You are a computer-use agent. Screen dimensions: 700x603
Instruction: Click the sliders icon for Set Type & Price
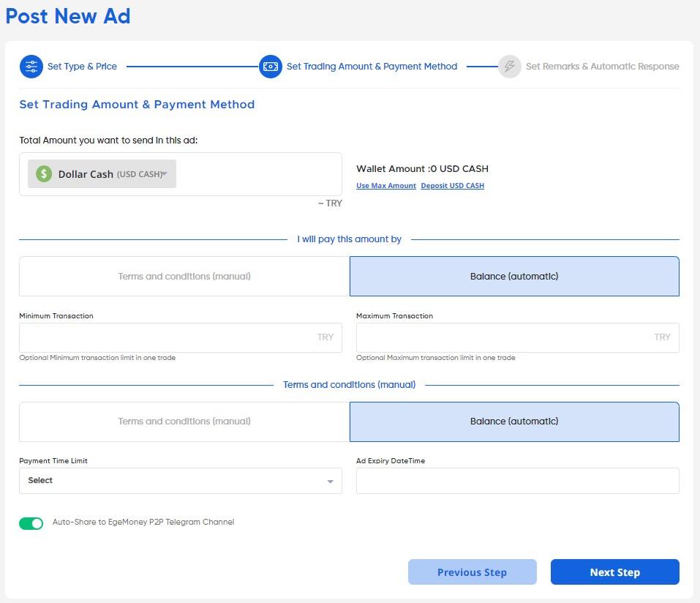31,67
